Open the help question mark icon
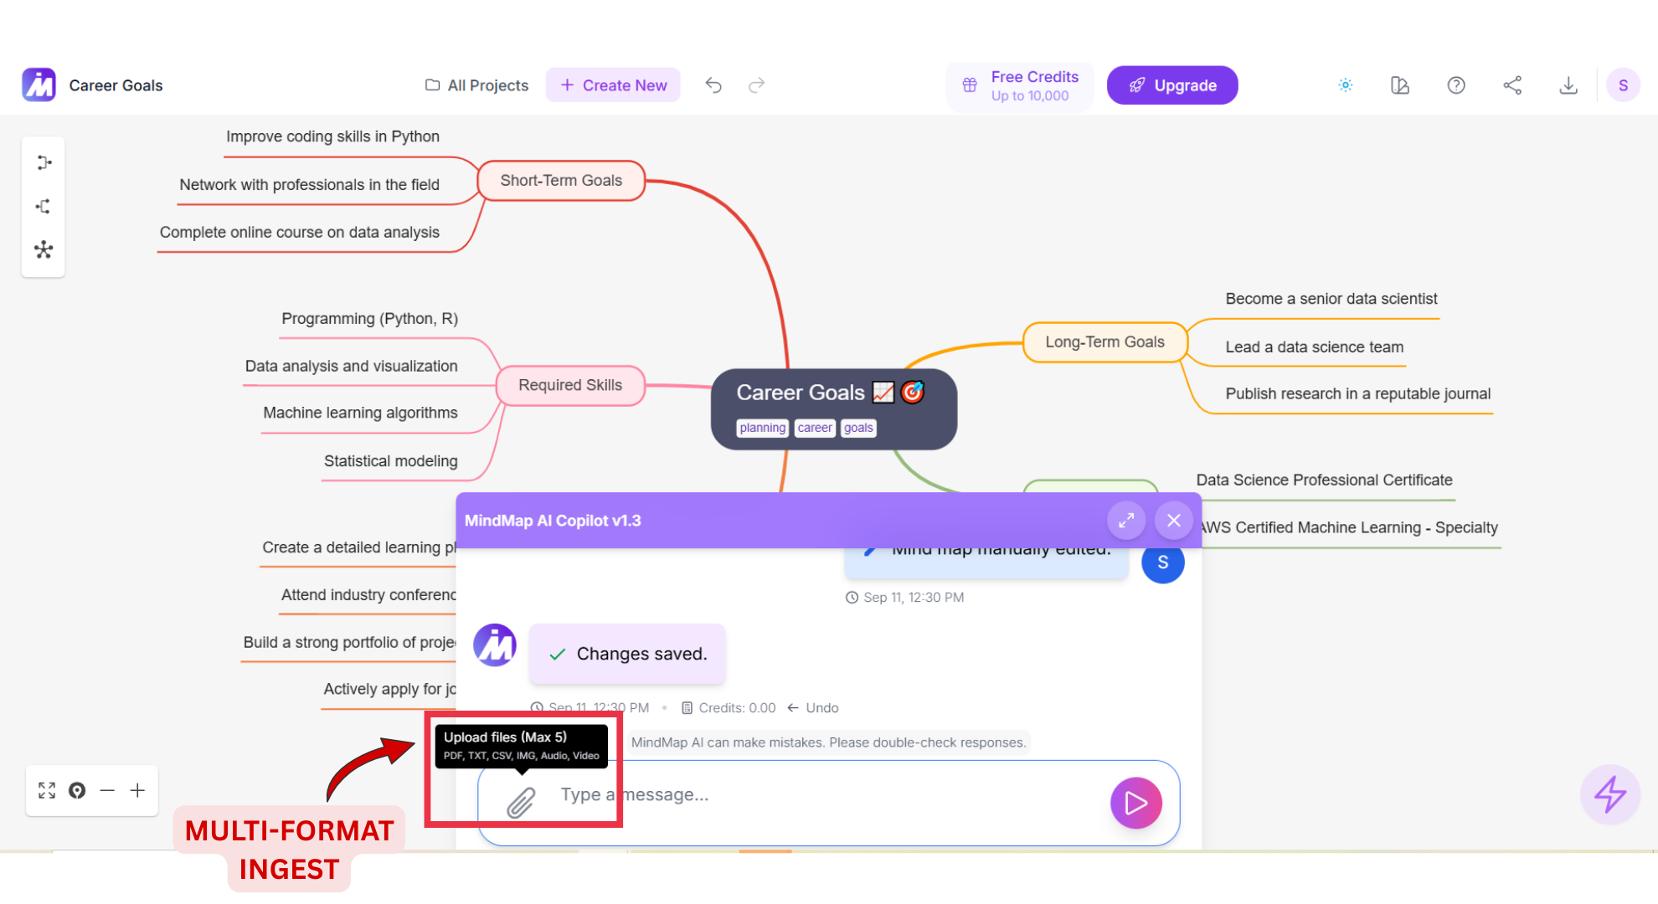The image size is (1658, 904). (1456, 85)
